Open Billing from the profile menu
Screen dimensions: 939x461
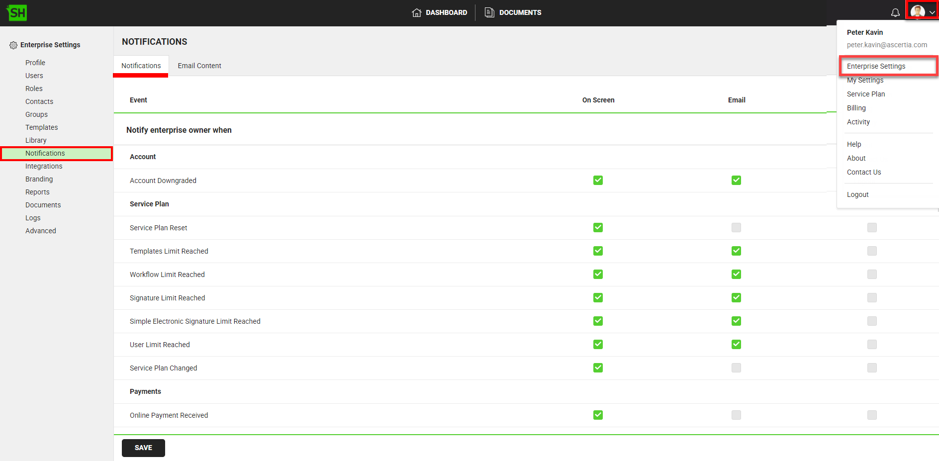click(x=856, y=108)
